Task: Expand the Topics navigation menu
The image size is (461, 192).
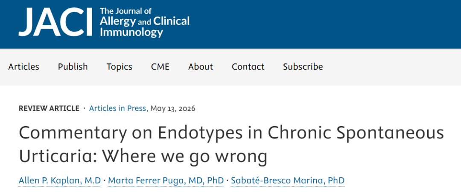Action: click(x=120, y=67)
